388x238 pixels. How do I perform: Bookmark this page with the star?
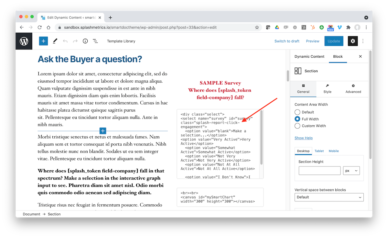click(257, 28)
